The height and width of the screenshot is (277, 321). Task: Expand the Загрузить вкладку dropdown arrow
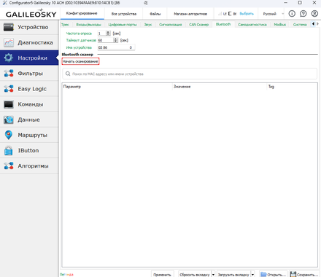(252, 275)
